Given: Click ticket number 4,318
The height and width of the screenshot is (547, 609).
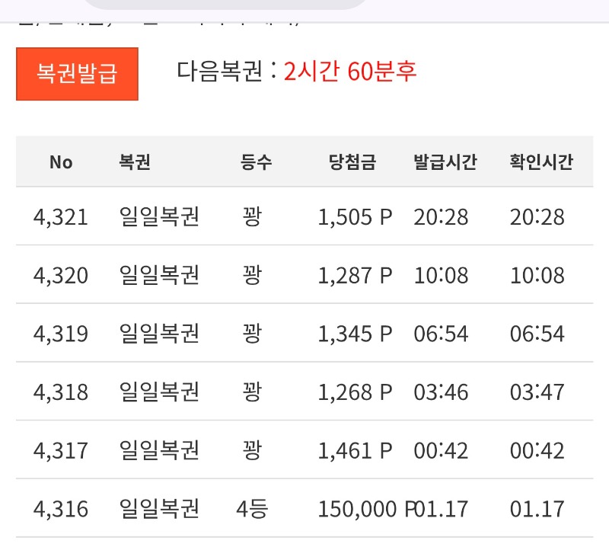Looking at the screenshot, I should [61, 392].
